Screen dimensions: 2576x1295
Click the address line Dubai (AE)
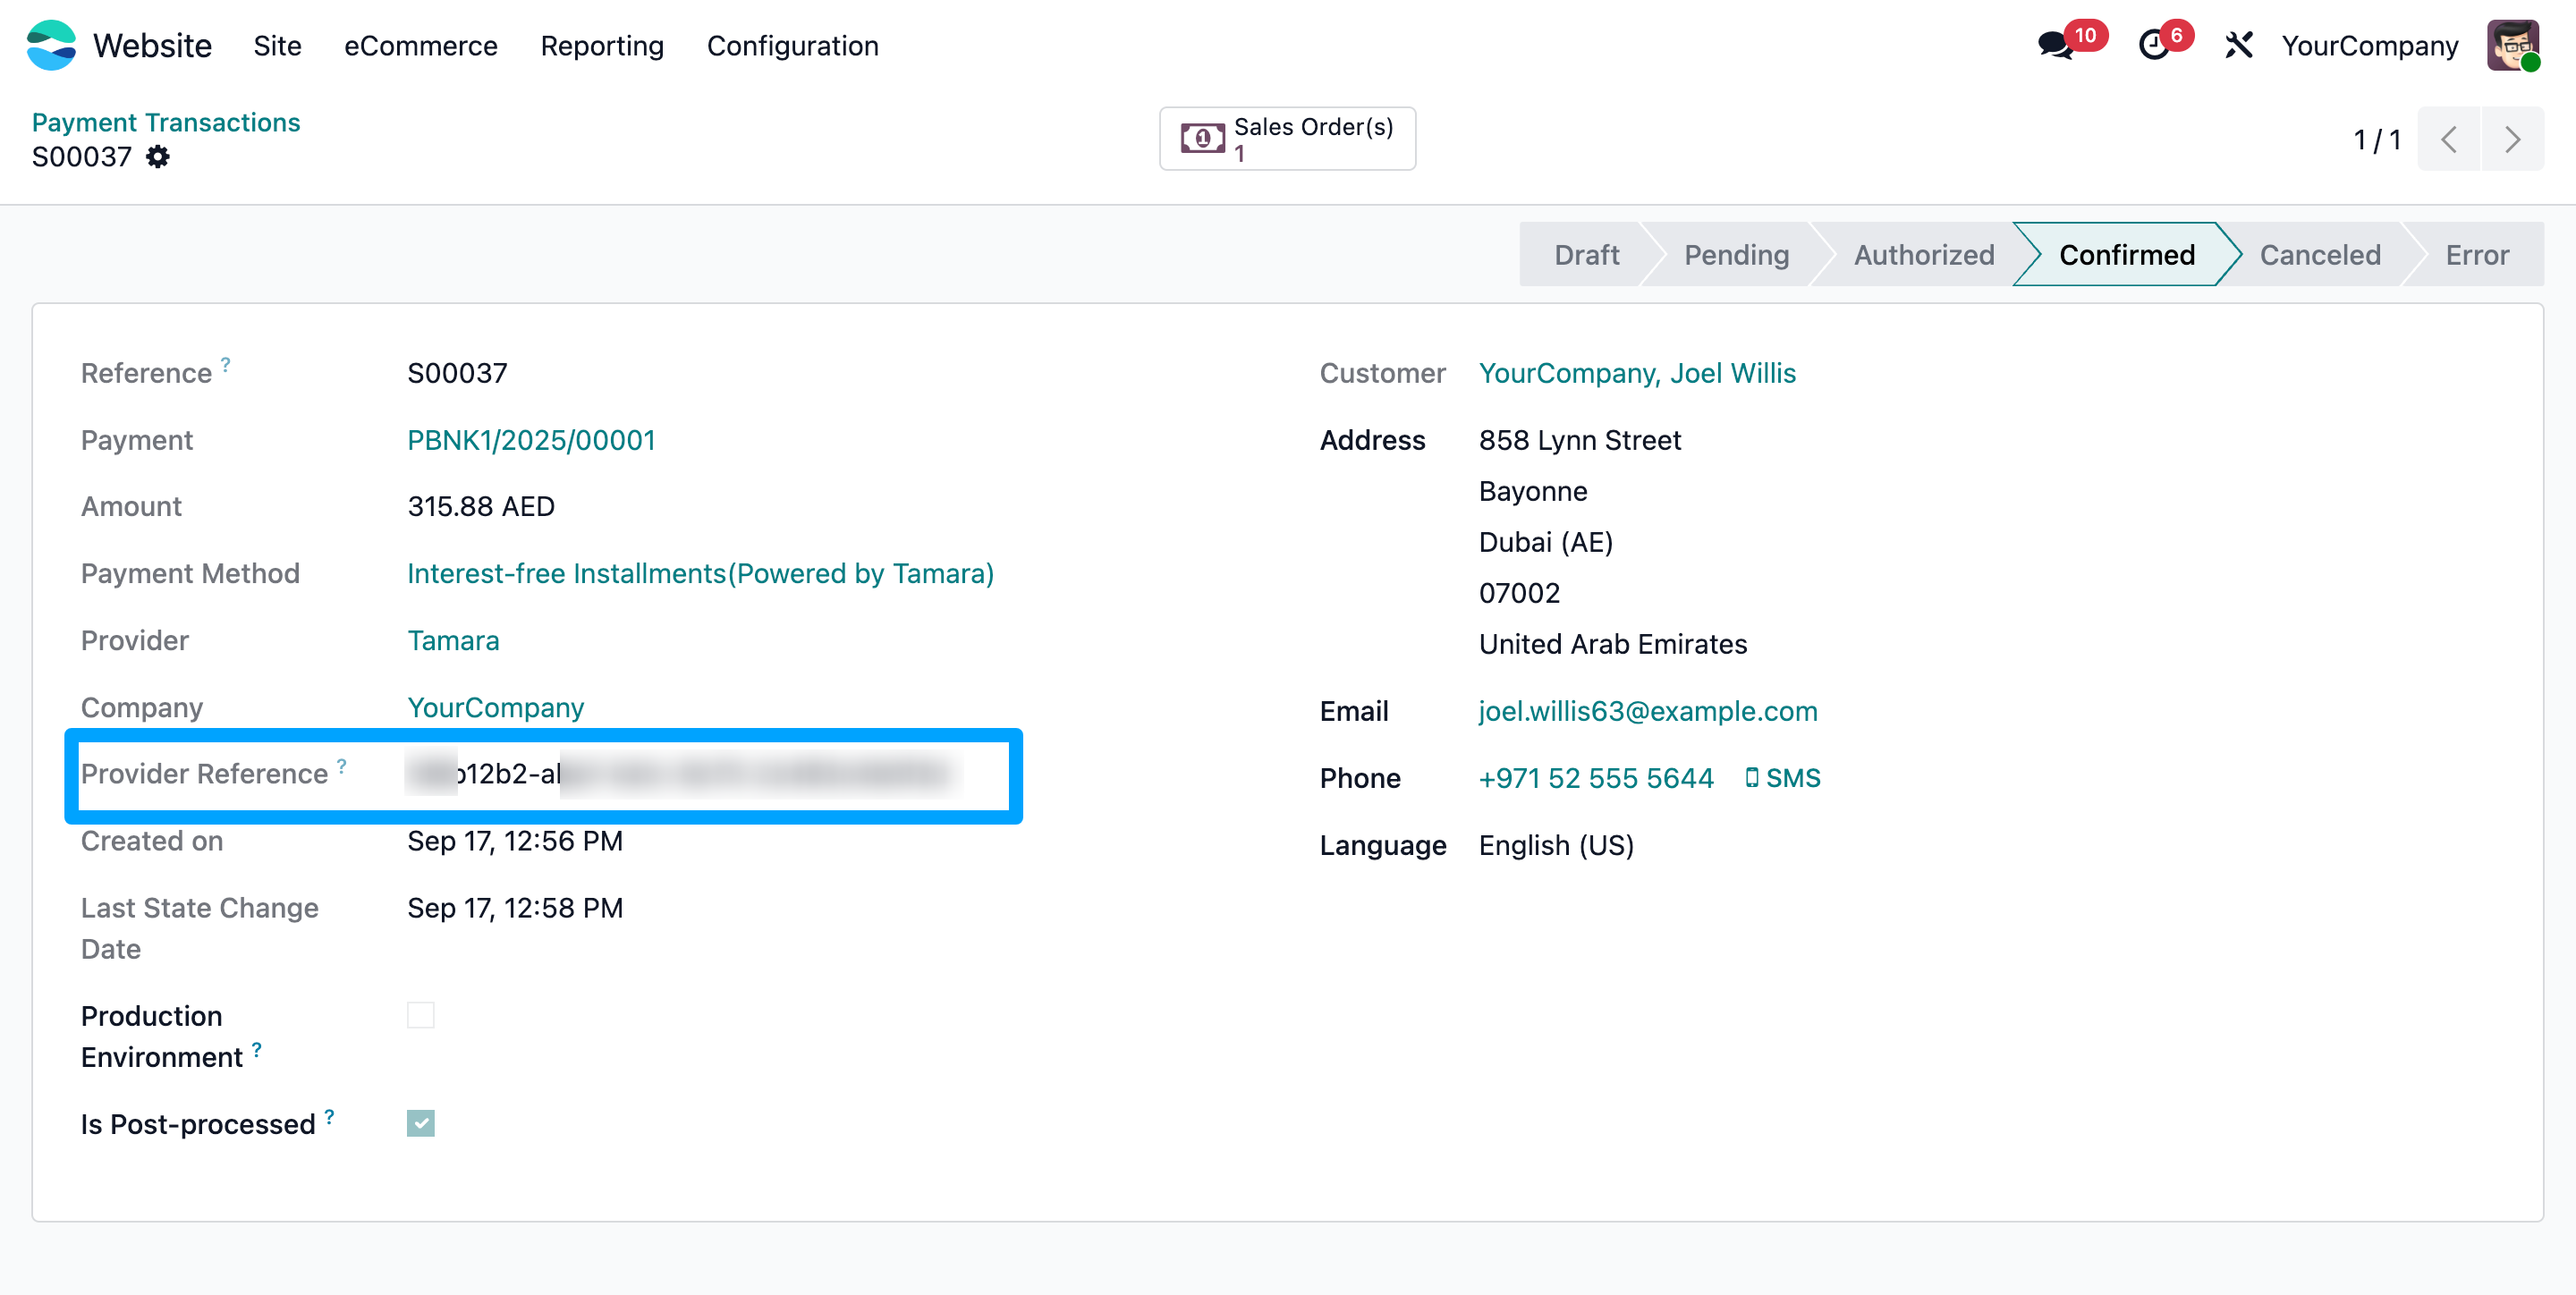pyautogui.click(x=1546, y=542)
